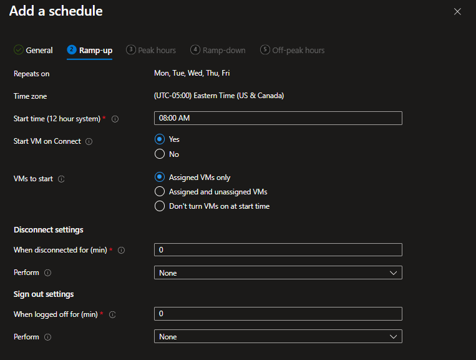
Task: Go back to the General tab
Action: click(34, 50)
